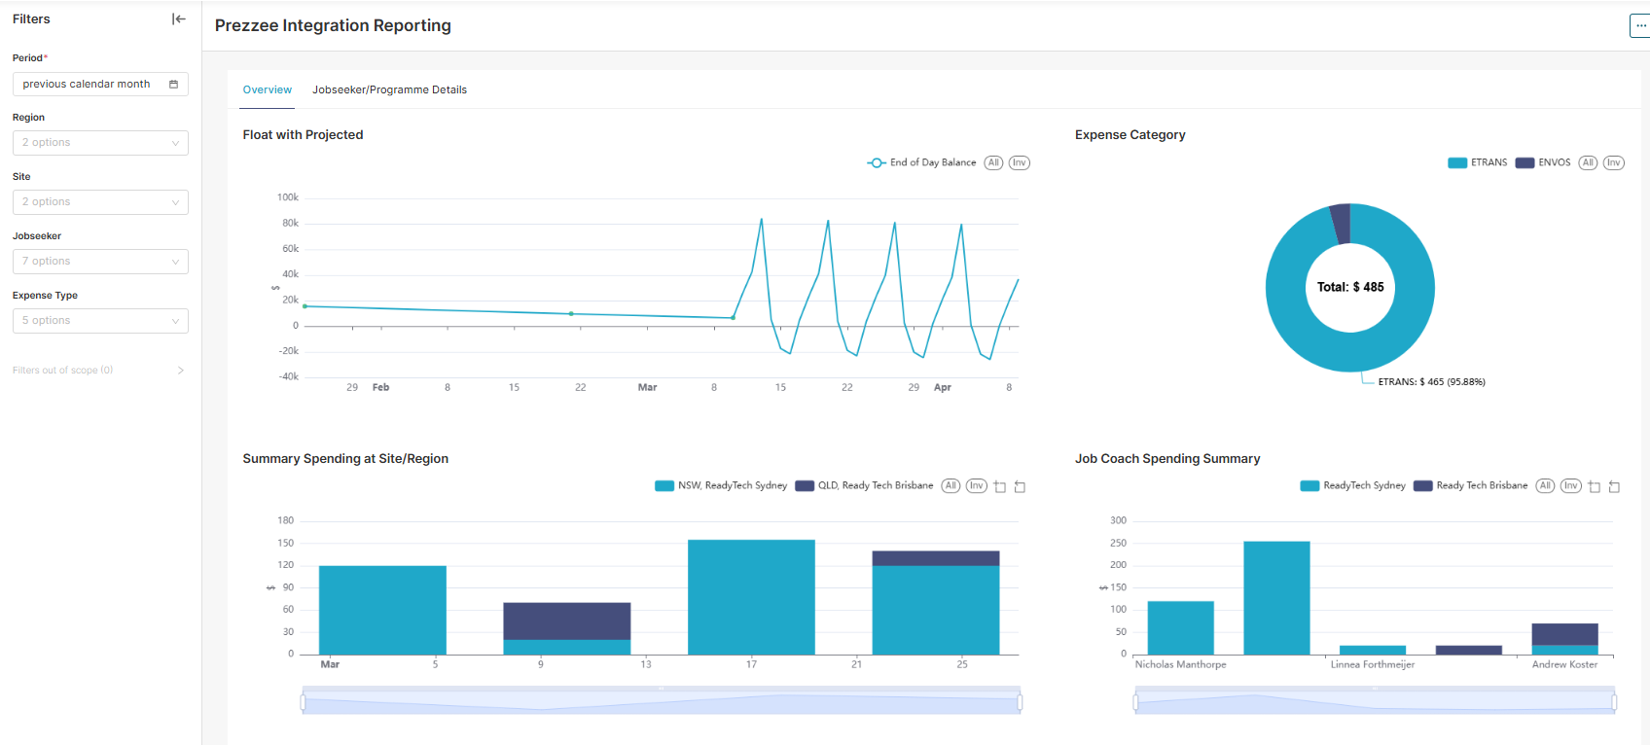Collapse the Filters panel with arrow icon

pos(179,19)
